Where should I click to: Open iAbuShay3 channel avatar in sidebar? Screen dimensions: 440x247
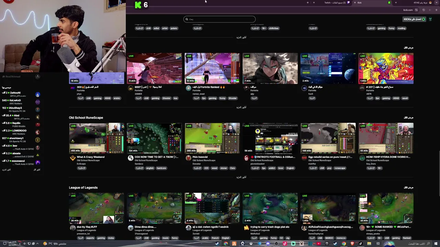(37, 109)
